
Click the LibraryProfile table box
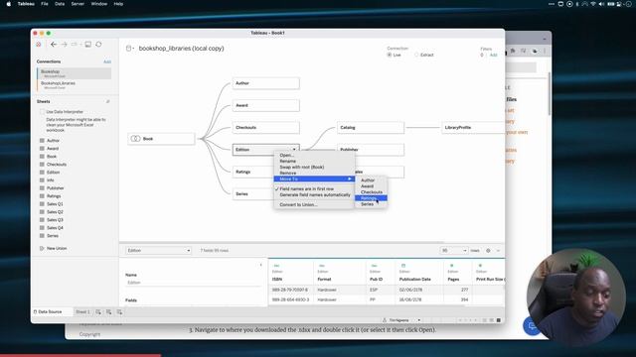click(x=473, y=128)
